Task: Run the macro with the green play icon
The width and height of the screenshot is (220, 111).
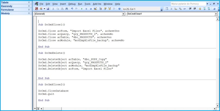Action: click(x=82, y=9)
